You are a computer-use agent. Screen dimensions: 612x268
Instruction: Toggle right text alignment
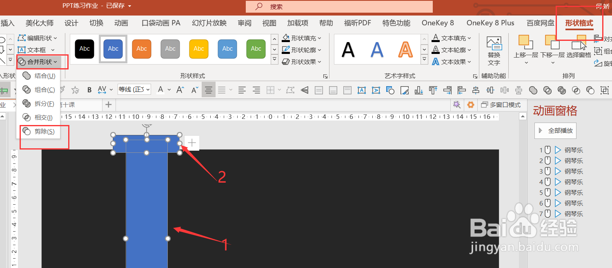[x=256, y=90]
